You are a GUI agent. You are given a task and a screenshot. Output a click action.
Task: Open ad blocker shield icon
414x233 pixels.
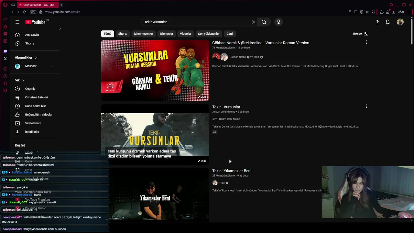(362, 12)
